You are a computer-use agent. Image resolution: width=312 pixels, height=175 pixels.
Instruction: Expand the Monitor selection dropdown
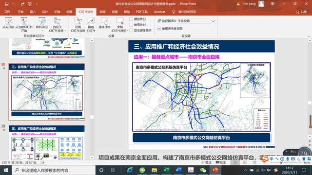pos(213,21)
